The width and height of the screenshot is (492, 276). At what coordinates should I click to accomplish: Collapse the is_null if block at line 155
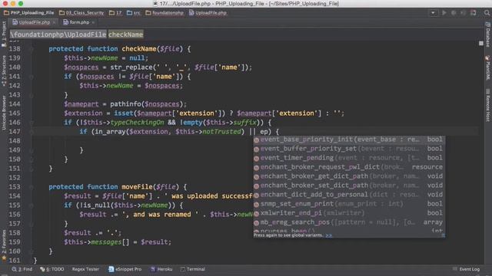click(x=32, y=205)
